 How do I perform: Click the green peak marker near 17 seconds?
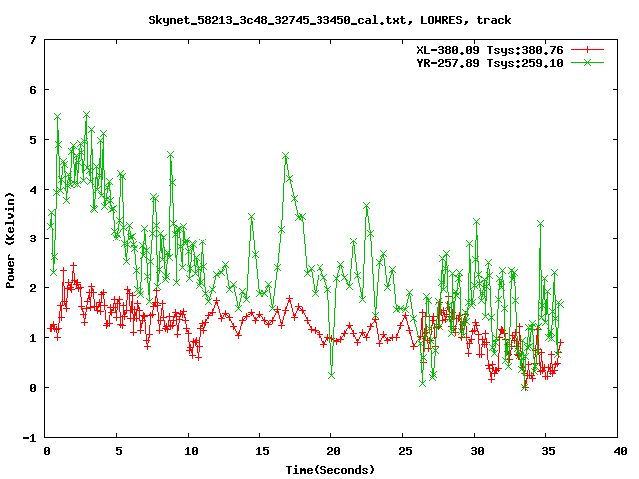(285, 156)
